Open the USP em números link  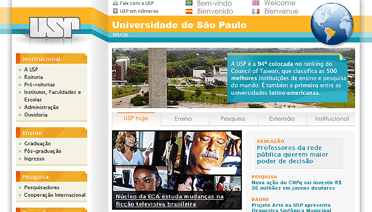click(x=139, y=11)
